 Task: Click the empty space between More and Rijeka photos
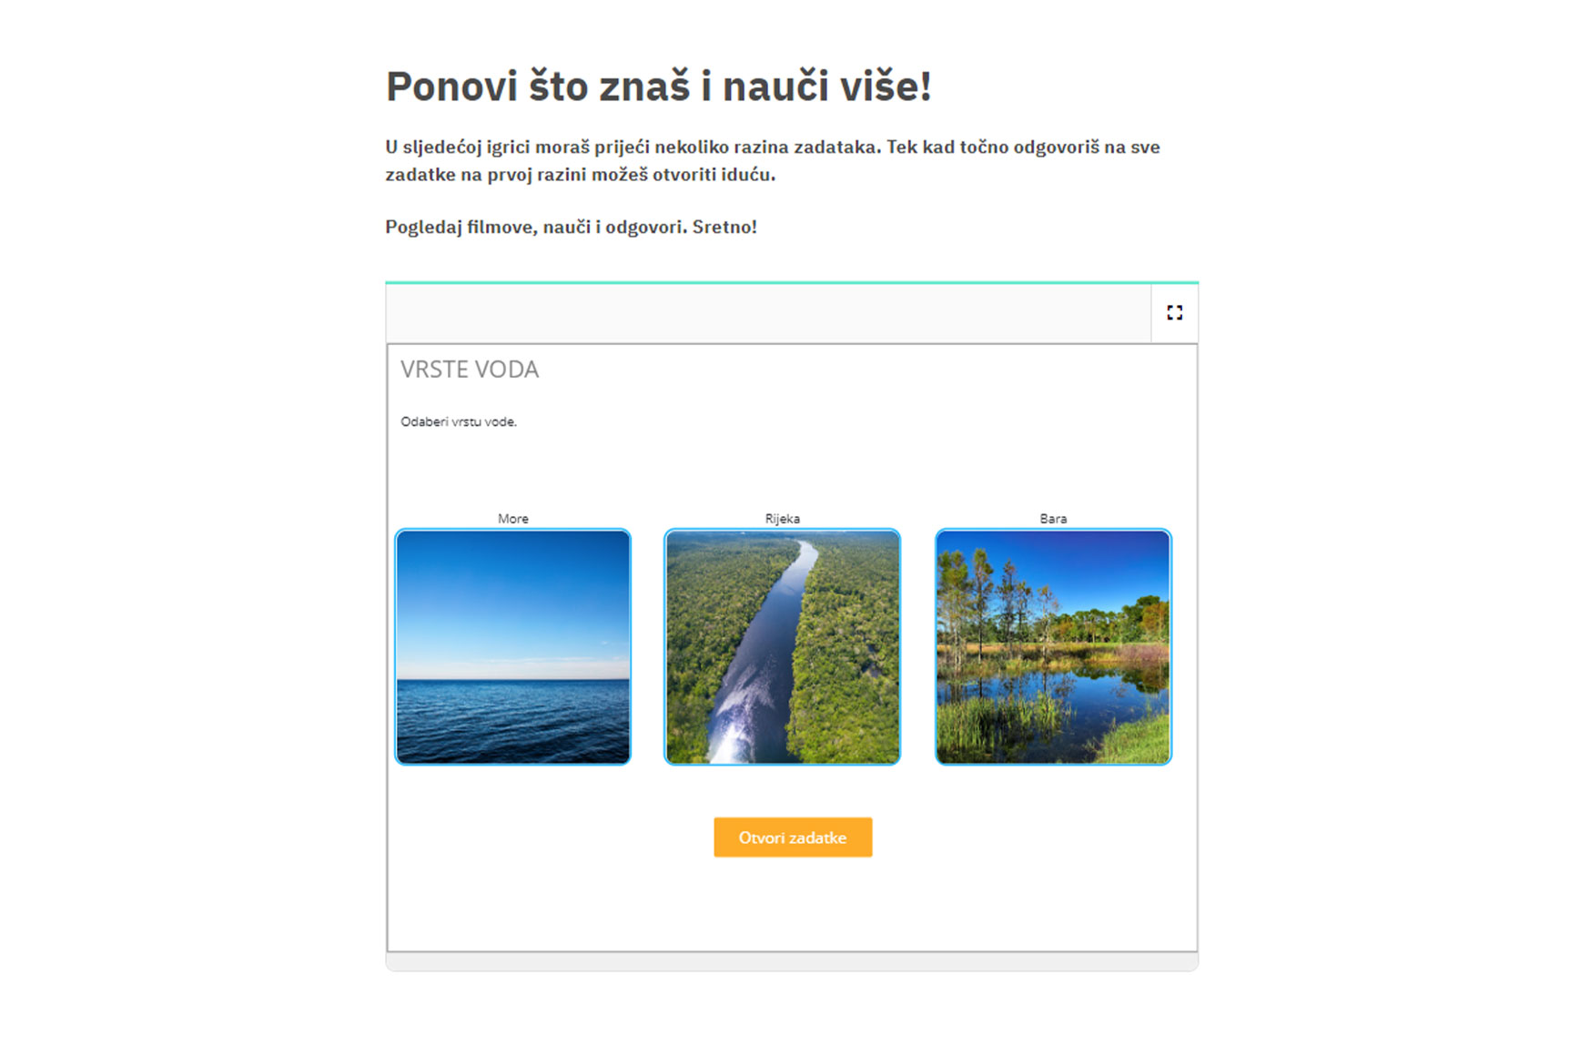647,646
